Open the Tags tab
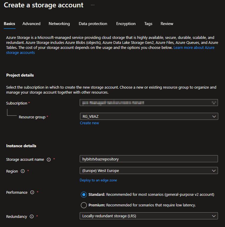225x227 pixels. coord(148,24)
